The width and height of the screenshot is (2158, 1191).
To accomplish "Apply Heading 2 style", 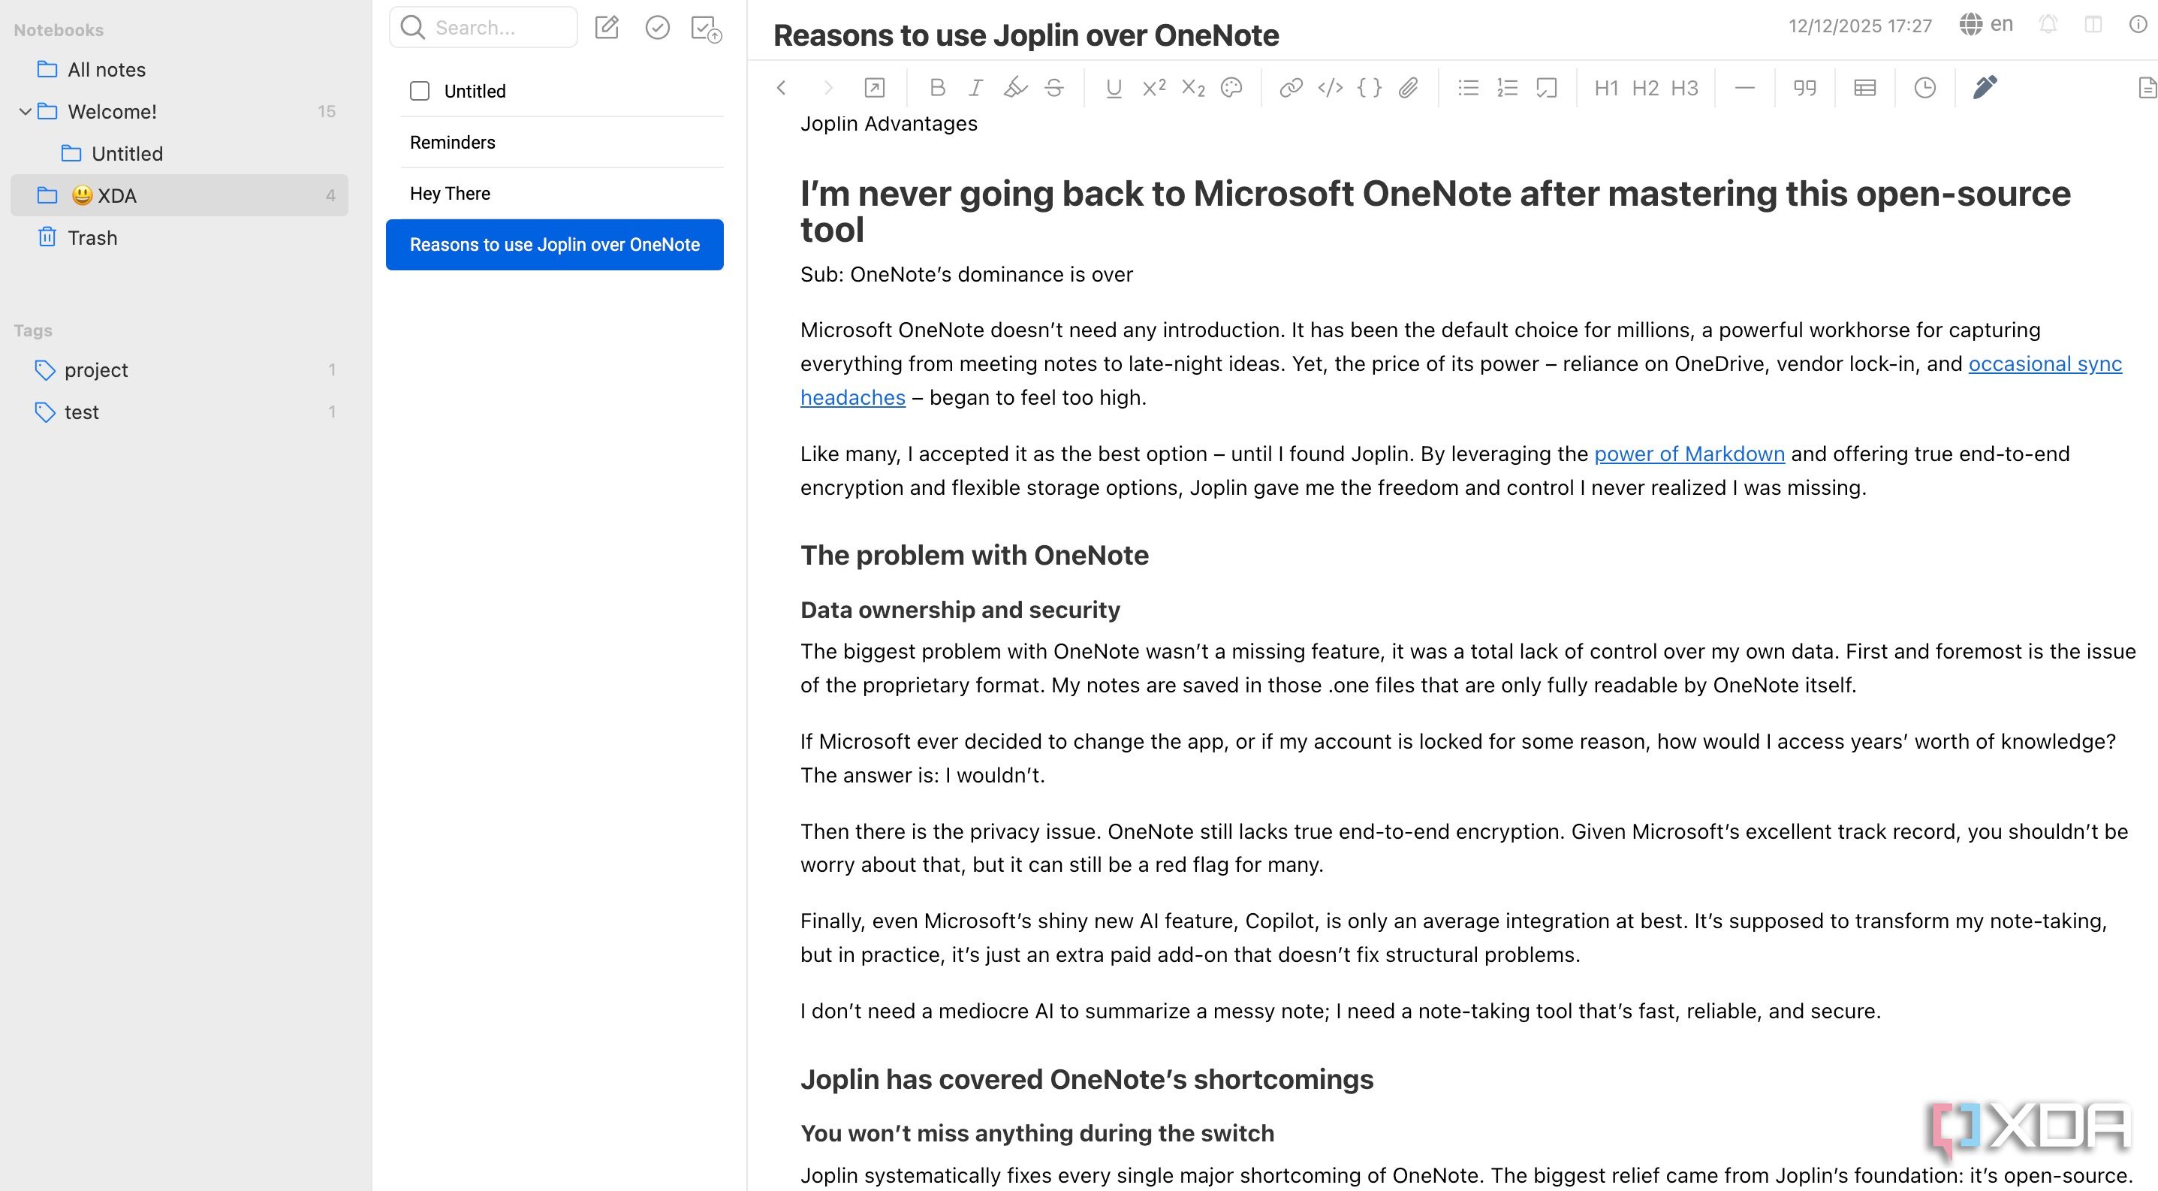I will point(1645,88).
